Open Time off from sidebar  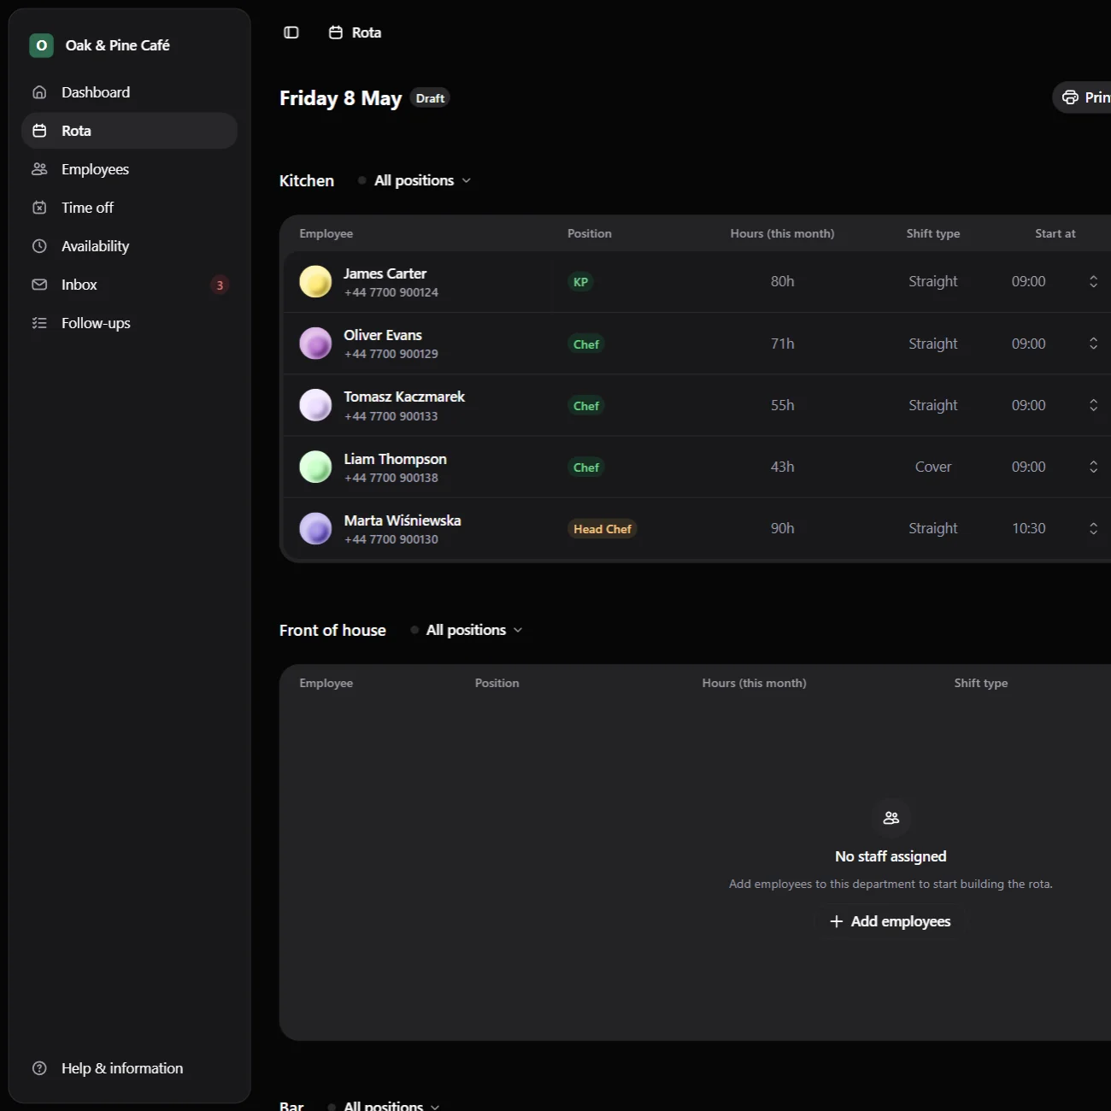(129, 208)
